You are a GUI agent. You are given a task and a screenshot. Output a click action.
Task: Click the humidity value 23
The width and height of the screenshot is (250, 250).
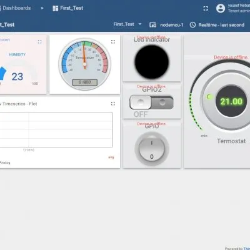click(17, 77)
